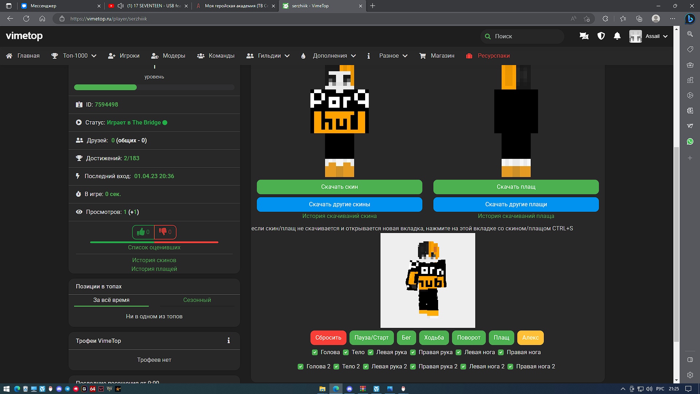Click the browser refresh icon

(26, 19)
